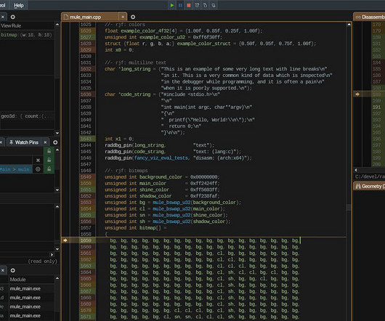
Task: Click the target circle icon on the Main > mule row
Action: (38, 169)
